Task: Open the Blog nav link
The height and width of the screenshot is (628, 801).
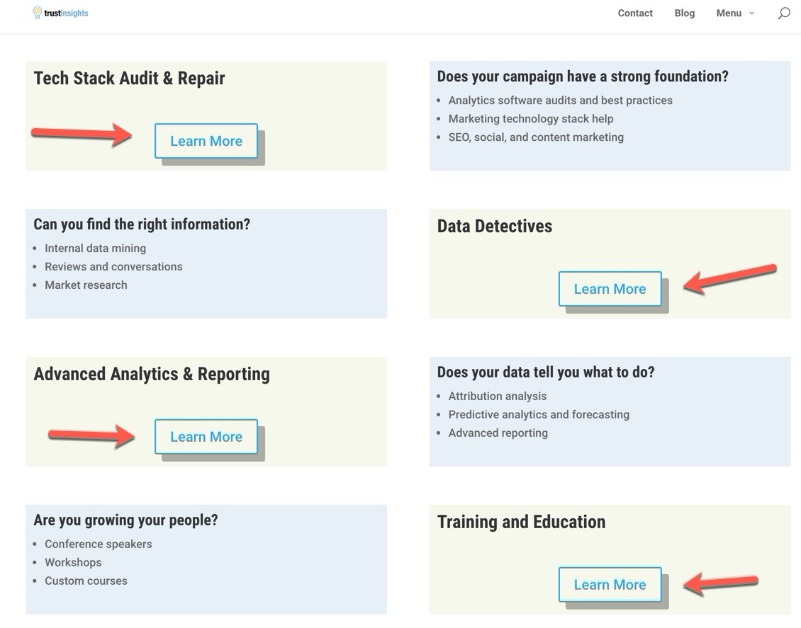Action: point(684,13)
